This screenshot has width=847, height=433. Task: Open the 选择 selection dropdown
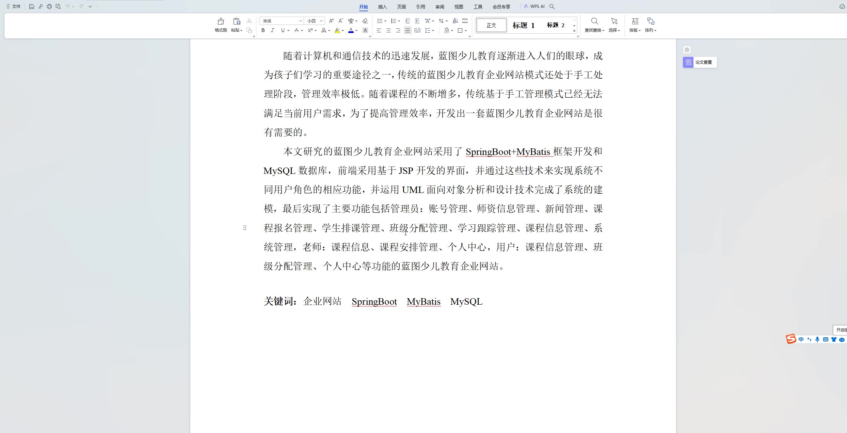pyautogui.click(x=614, y=25)
